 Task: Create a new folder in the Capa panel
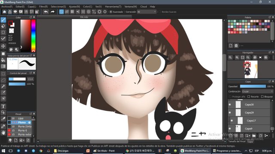point(254,136)
